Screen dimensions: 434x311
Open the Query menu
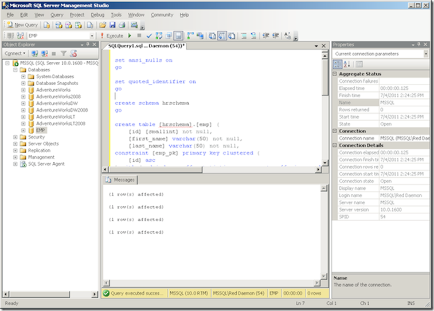(57, 15)
